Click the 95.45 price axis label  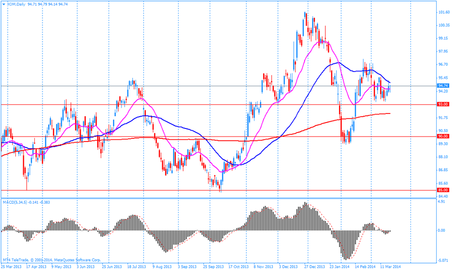pos(444,78)
